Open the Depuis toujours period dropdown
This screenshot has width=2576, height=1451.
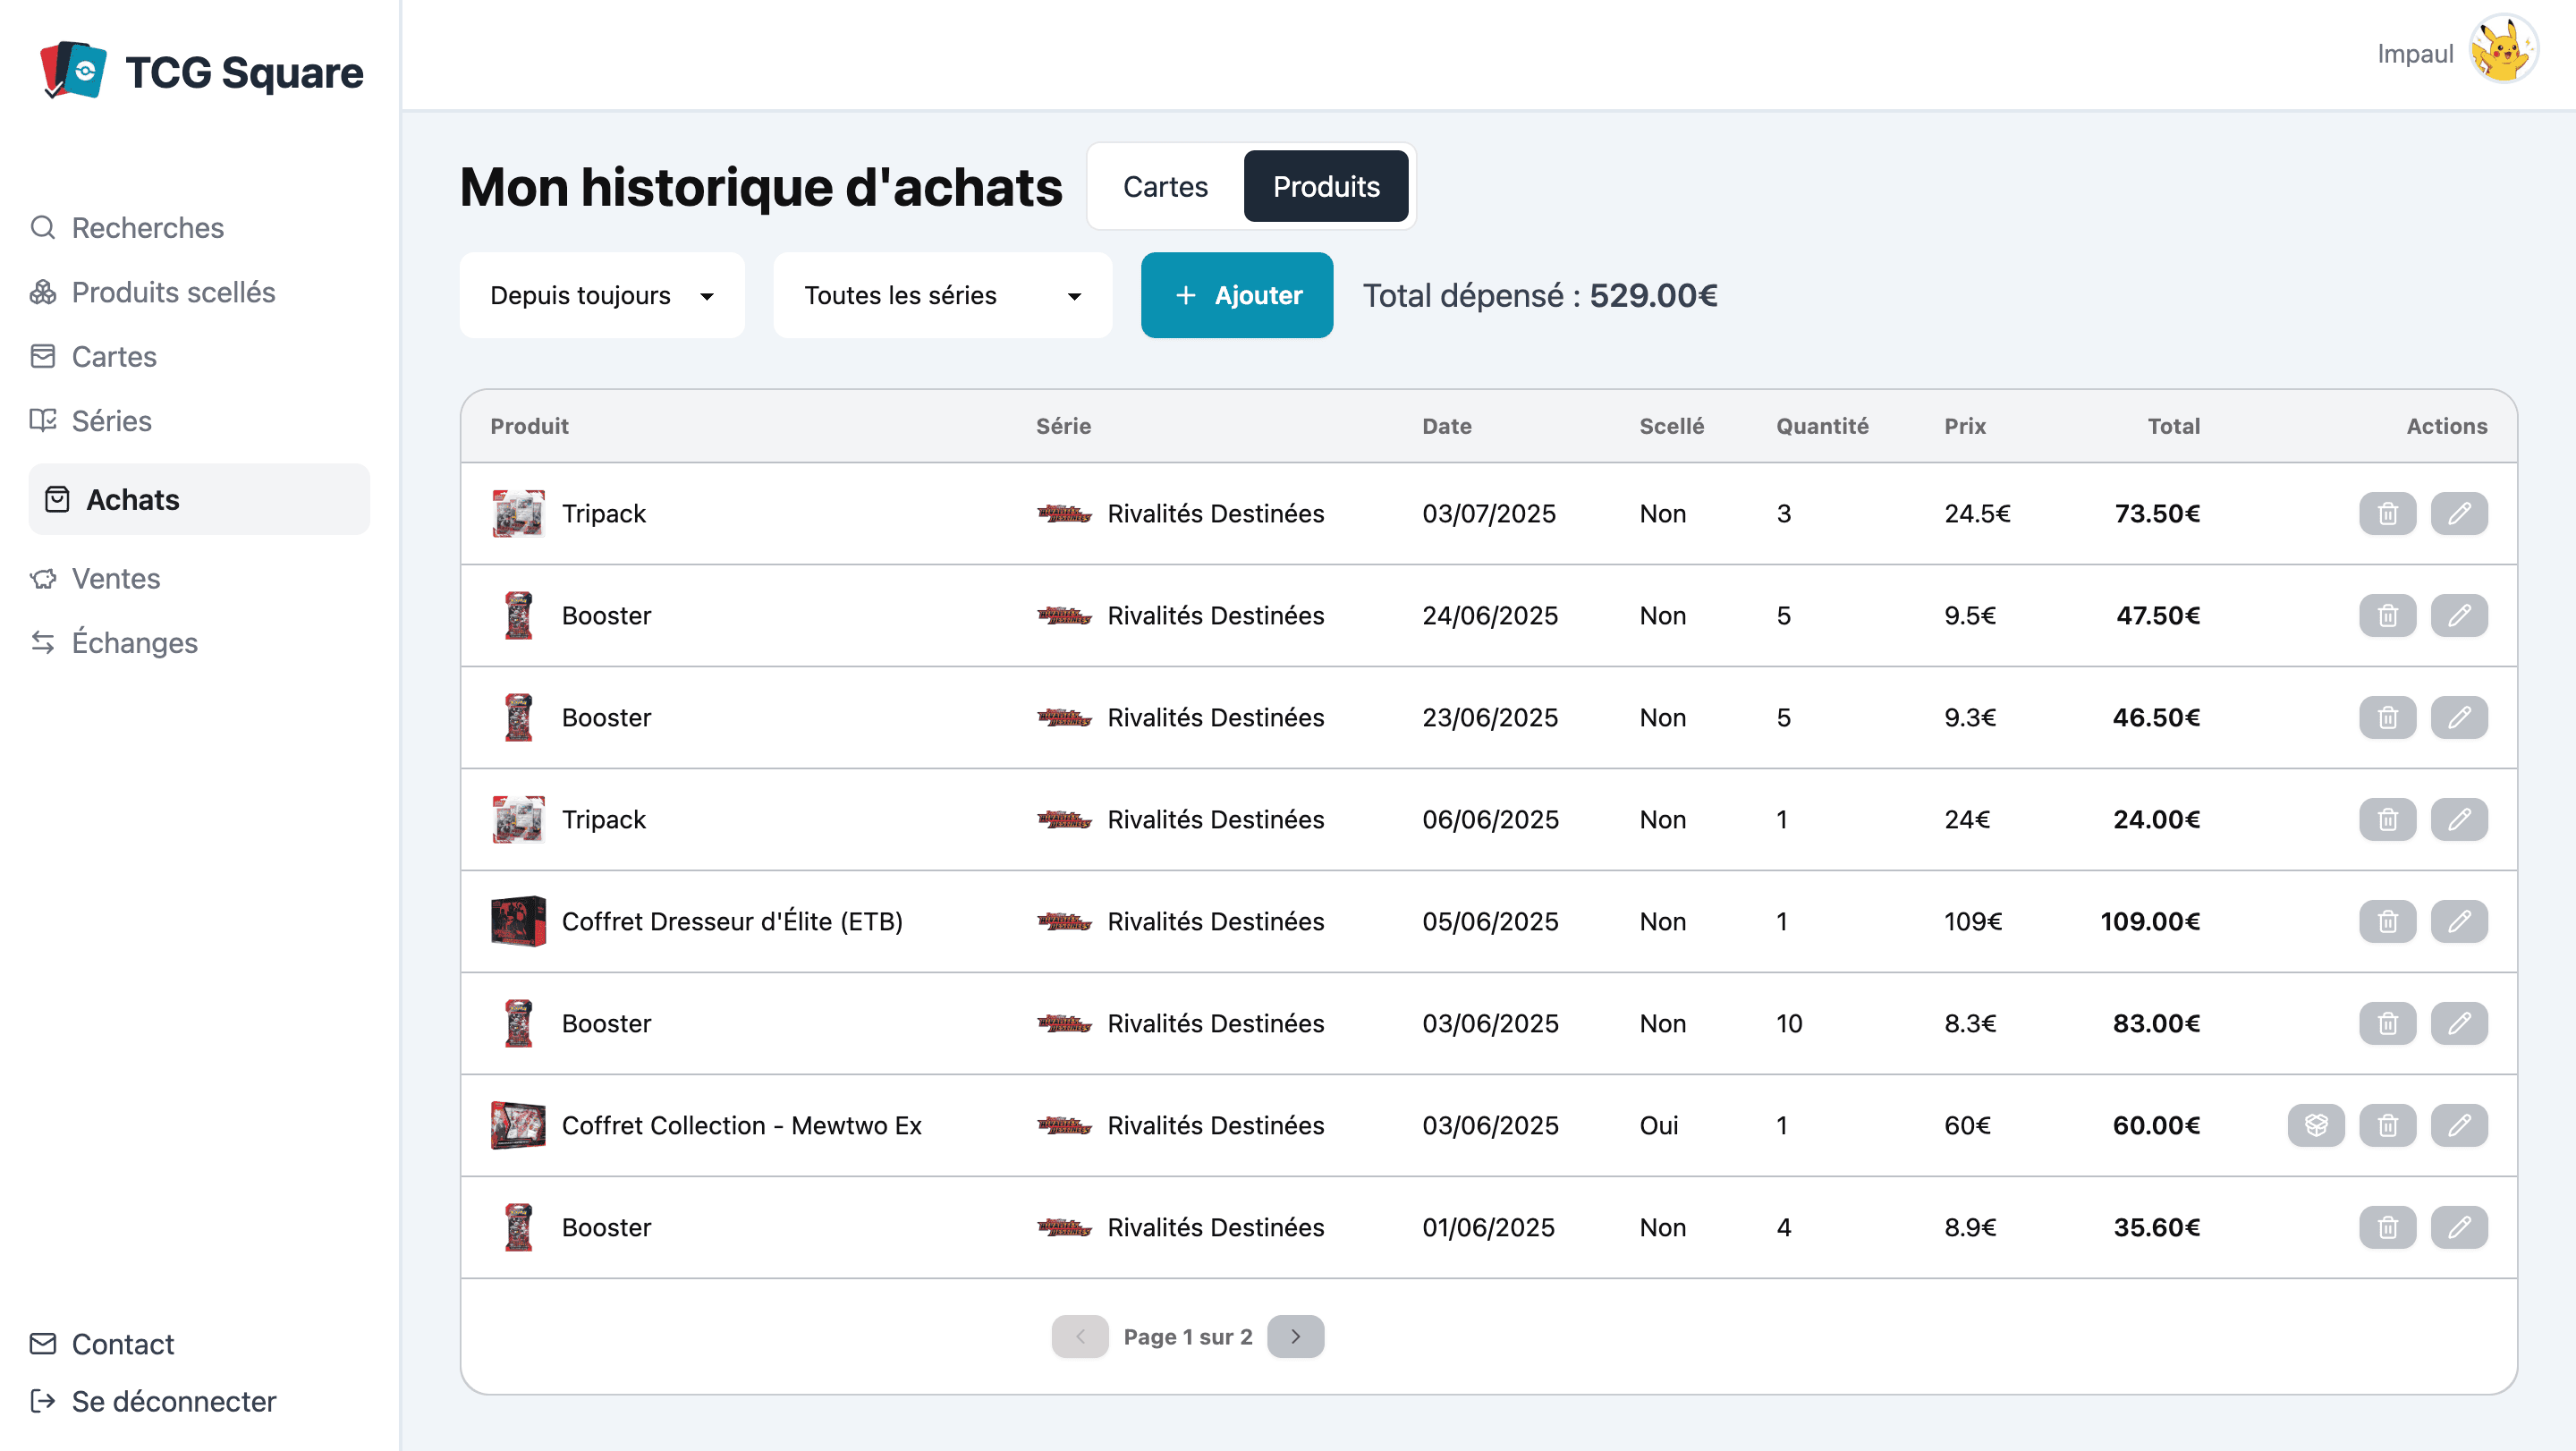click(x=602, y=295)
